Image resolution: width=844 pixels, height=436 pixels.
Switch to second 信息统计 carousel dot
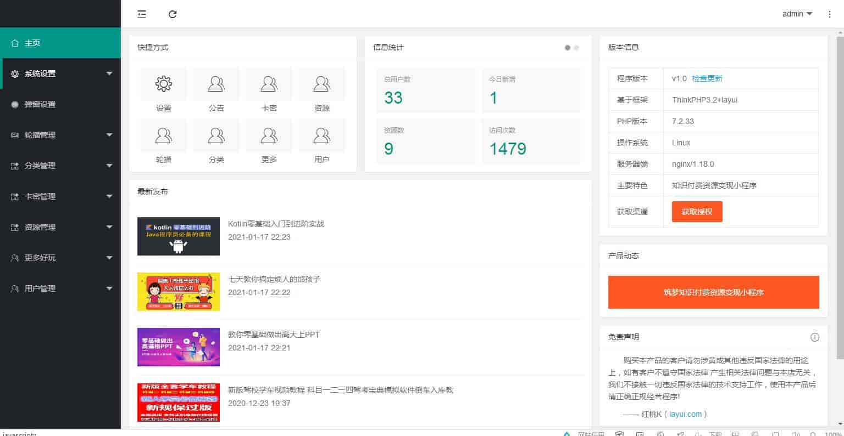point(576,48)
